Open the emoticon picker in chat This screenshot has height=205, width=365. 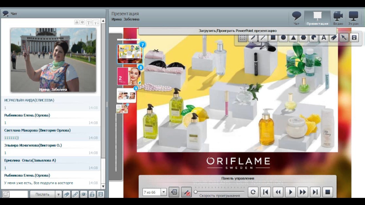coord(6,194)
